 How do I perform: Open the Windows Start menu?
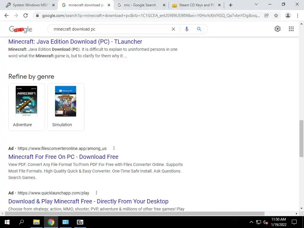[x=7, y=222]
